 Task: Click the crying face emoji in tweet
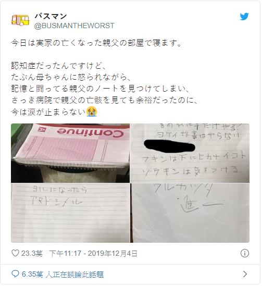[92, 112]
